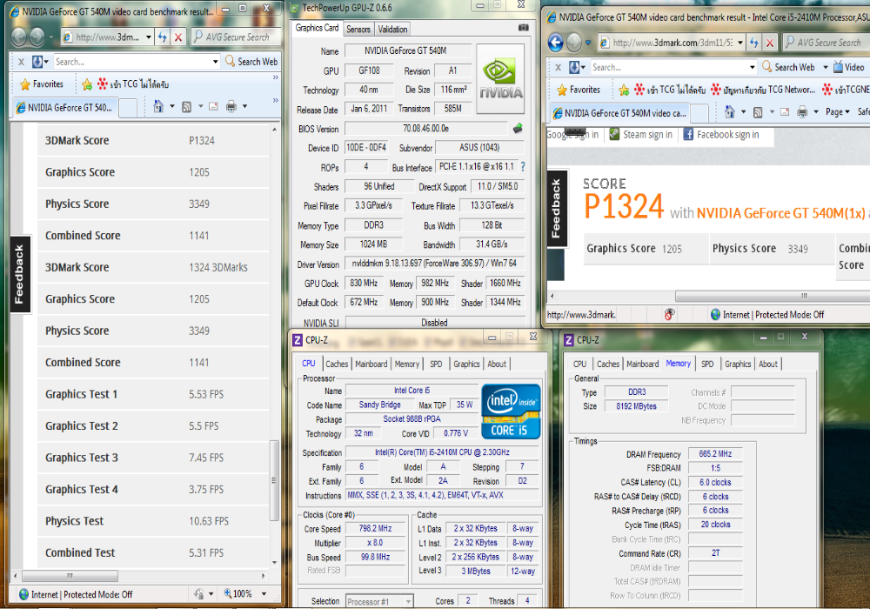Click the Driver Version field in GPU-Z

pyautogui.click(x=434, y=263)
